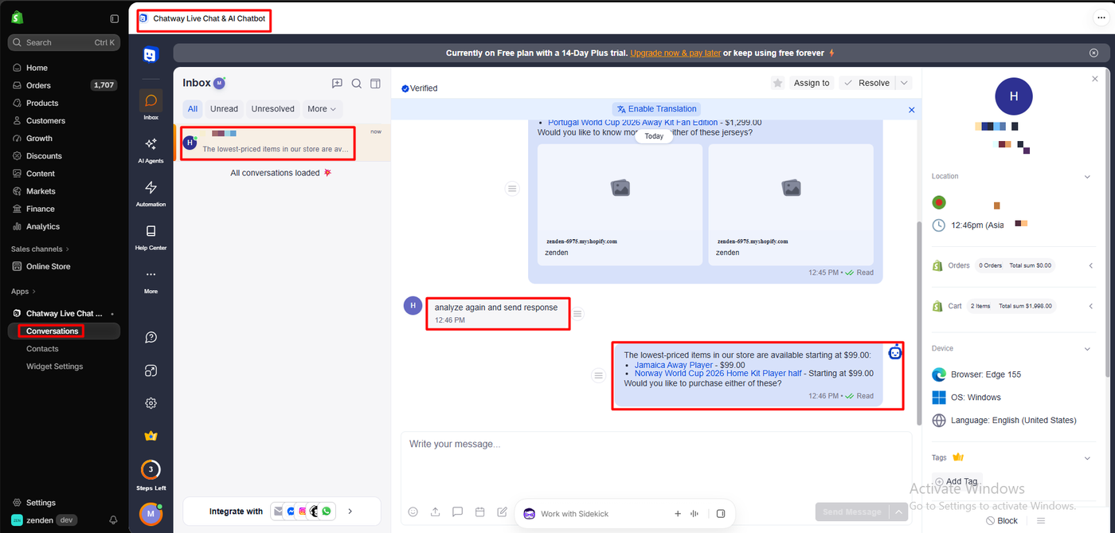Open the More filter dropdown in Inbox
Screen dimensions: 1115x533
322,109
